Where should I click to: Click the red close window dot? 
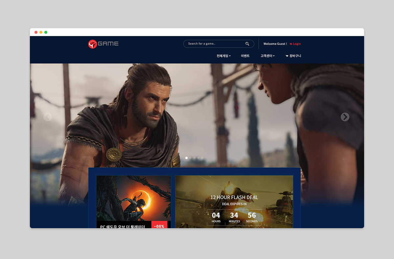pyautogui.click(x=36, y=32)
